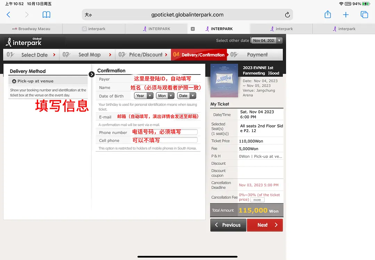This screenshot has width=375, height=260.
Task: Click the Sat. Nov 04 2023 6:00 PM value
Action: pos(257,114)
